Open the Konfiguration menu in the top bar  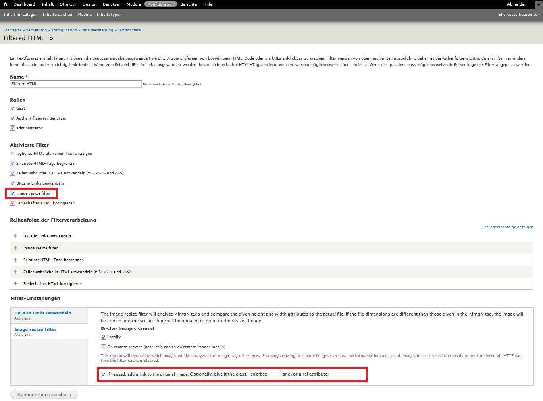pyautogui.click(x=161, y=4)
